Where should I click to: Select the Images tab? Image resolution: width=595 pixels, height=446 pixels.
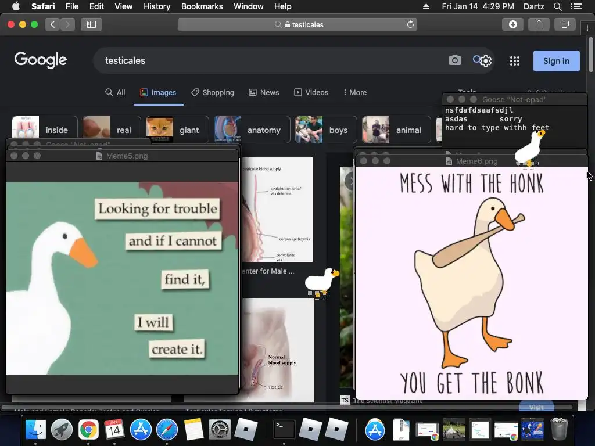158,92
